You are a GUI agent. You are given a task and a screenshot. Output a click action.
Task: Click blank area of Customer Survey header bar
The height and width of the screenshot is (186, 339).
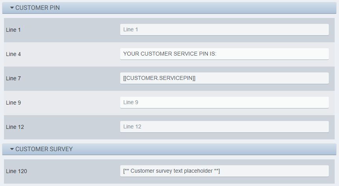196,149
